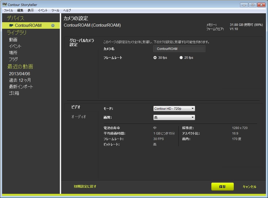Click the 保存 save button
The height and width of the screenshot is (198, 268).
click(222, 187)
